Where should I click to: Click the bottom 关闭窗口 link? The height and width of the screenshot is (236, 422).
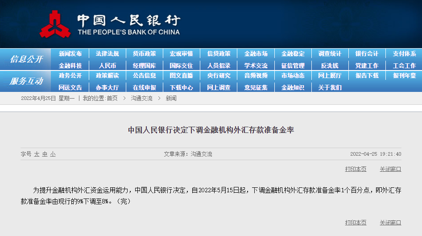click(x=390, y=222)
